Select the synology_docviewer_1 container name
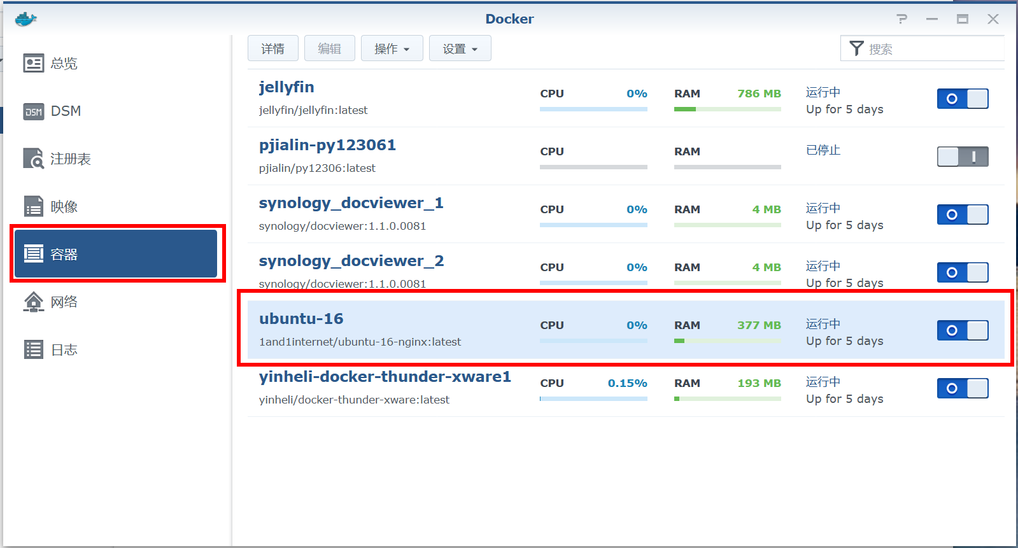Viewport: 1018px width, 548px height. click(351, 203)
